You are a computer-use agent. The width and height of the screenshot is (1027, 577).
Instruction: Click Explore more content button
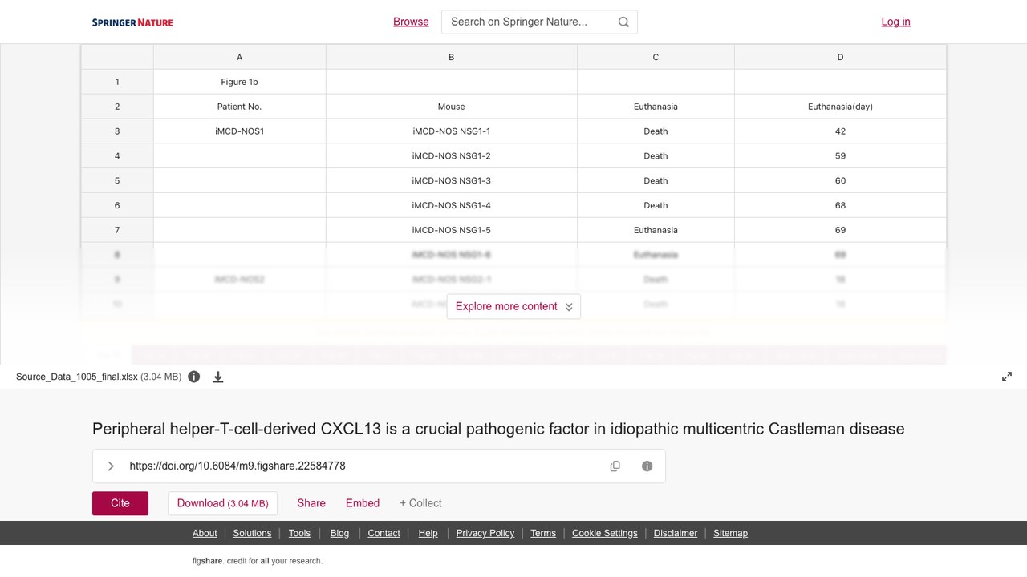tap(513, 306)
